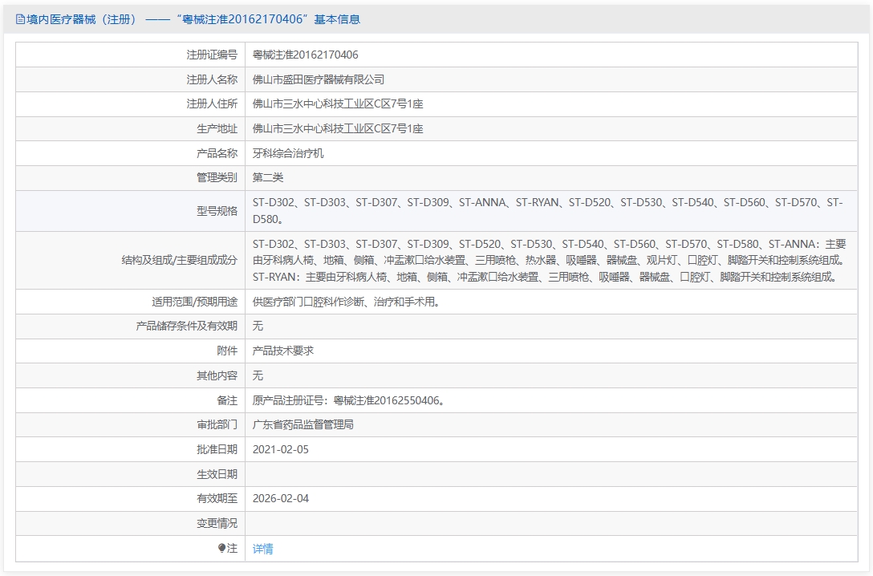Screen dimensions: 873x576
Task: Click the 批准日期 label
Action: pyautogui.click(x=217, y=449)
